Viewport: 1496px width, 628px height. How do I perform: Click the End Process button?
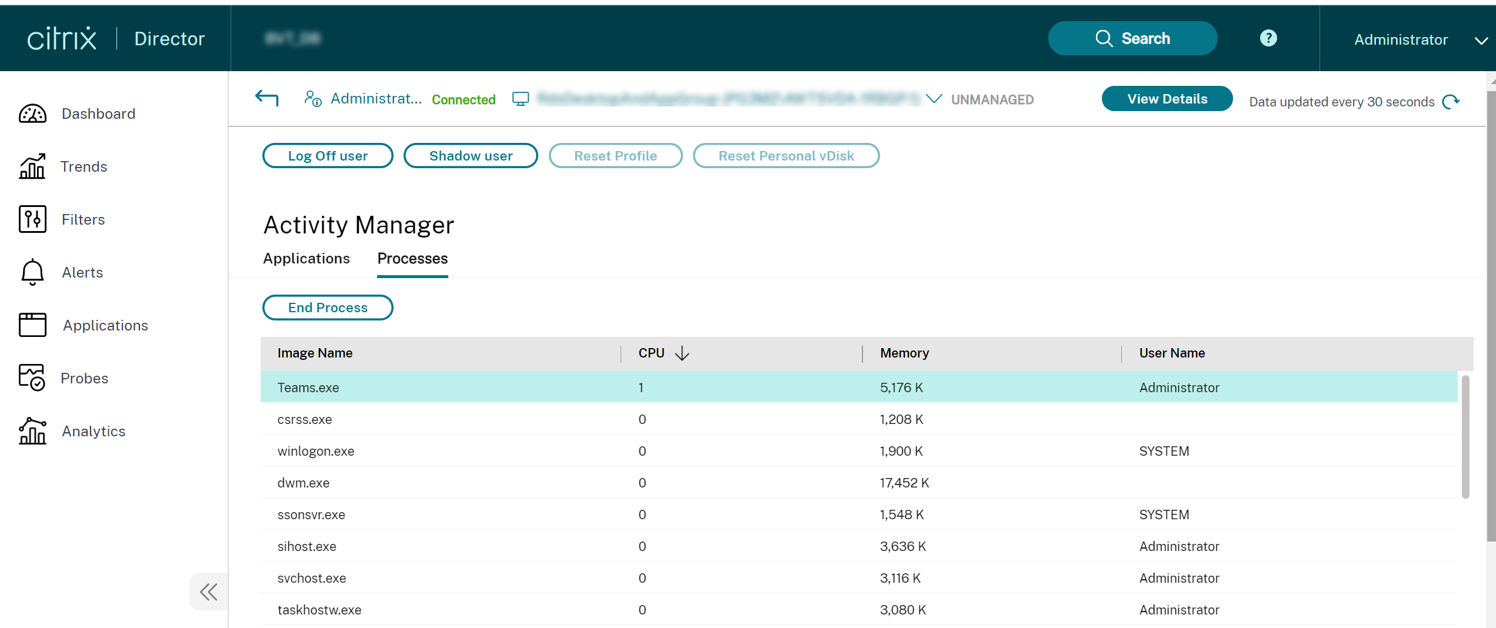(x=327, y=307)
